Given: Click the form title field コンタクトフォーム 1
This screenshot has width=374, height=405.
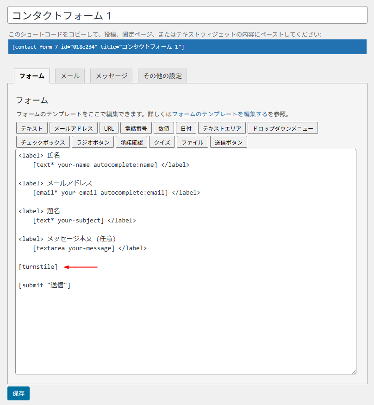Looking at the screenshot, I should [x=187, y=15].
